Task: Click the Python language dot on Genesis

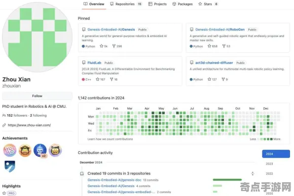Action: click(83, 46)
